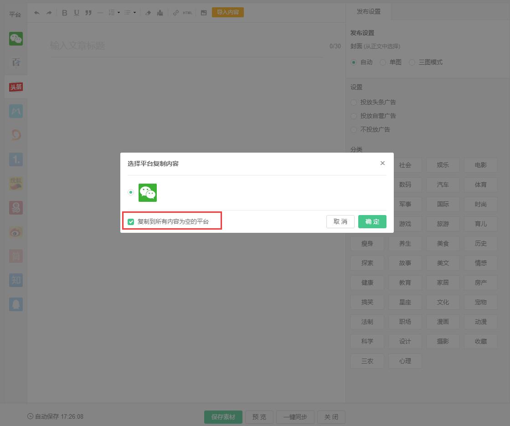Insert a hyperlink using toolbar icon
Screen dimensions: 510x426
[177, 13]
